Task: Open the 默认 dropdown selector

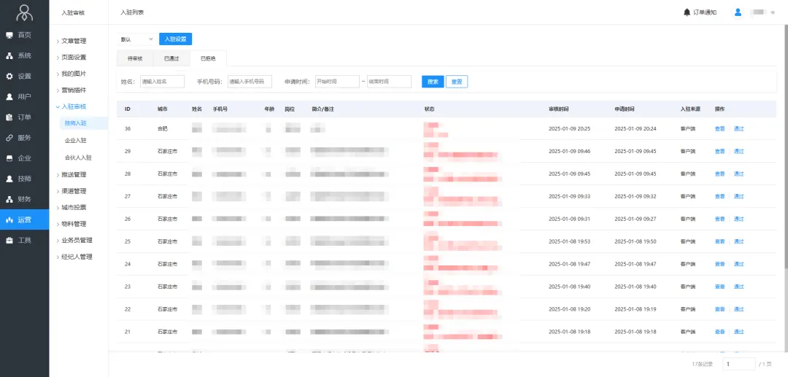Action: [x=136, y=39]
